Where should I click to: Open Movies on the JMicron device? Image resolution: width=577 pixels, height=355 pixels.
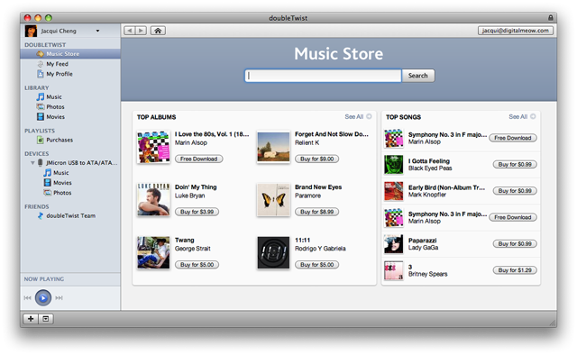[62, 183]
